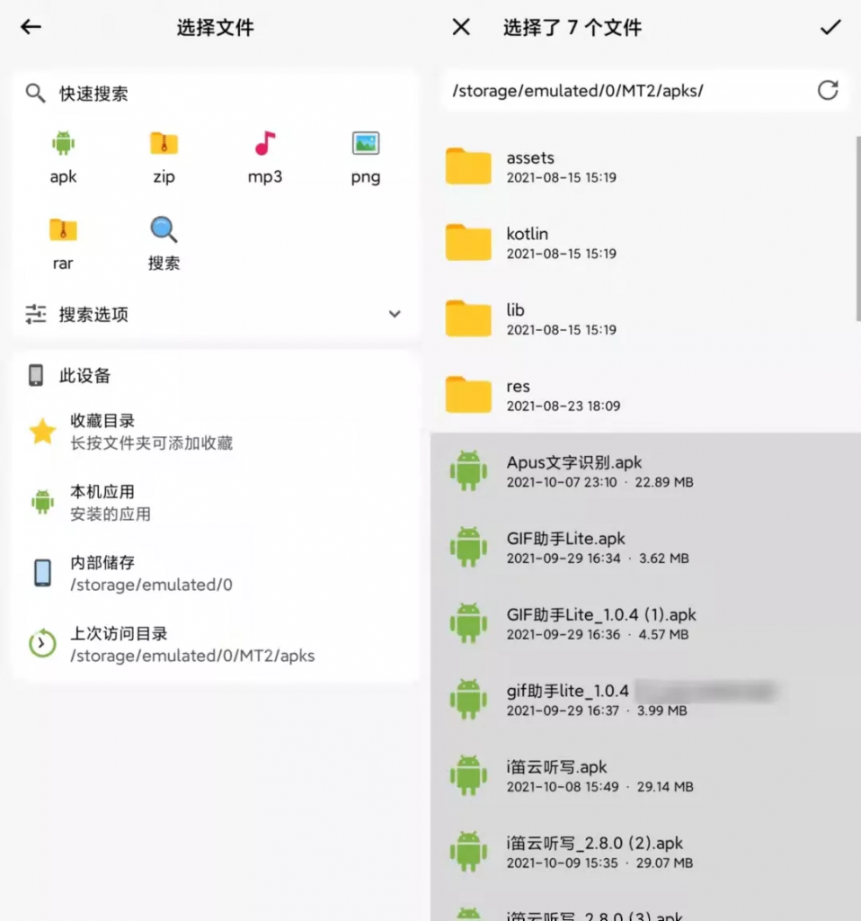Refresh the apks directory listing

(828, 91)
